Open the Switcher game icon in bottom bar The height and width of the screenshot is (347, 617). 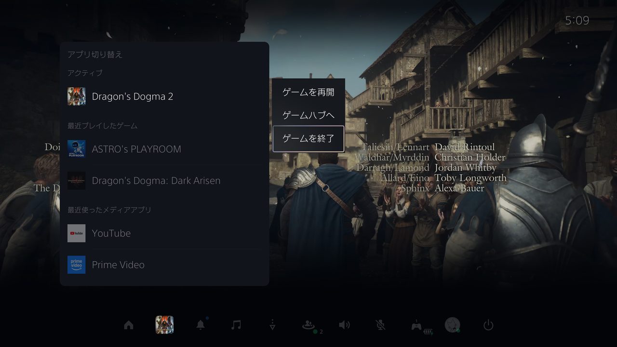click(x=164, y=325)
